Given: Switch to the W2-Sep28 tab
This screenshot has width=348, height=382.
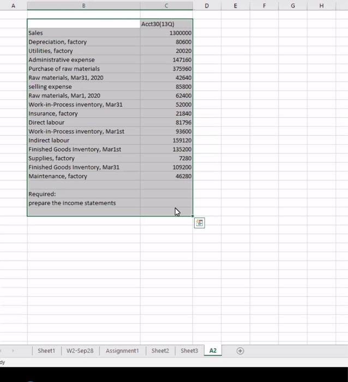Looking at the screenshot, I should point(80,351).
